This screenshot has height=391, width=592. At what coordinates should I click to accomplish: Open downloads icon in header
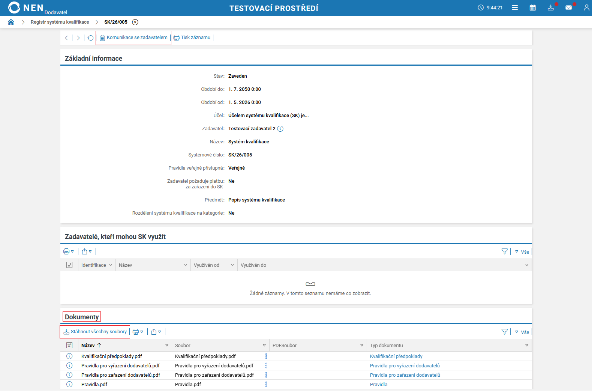pyautogui.click(x=551, y=8)
